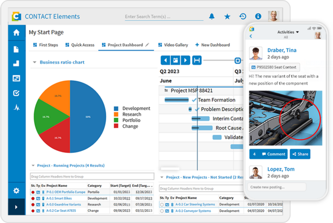Open A-0.1 Smart Bikes project

tap(59, 198)
